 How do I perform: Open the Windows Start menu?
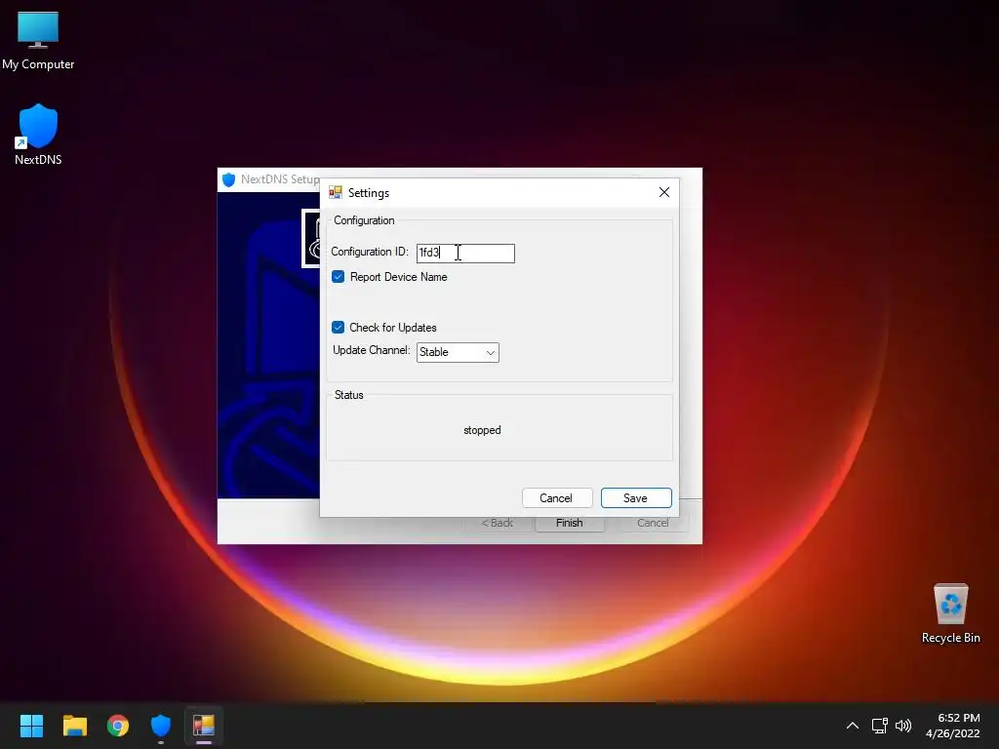pyautogui.click(x=31, y=726)
